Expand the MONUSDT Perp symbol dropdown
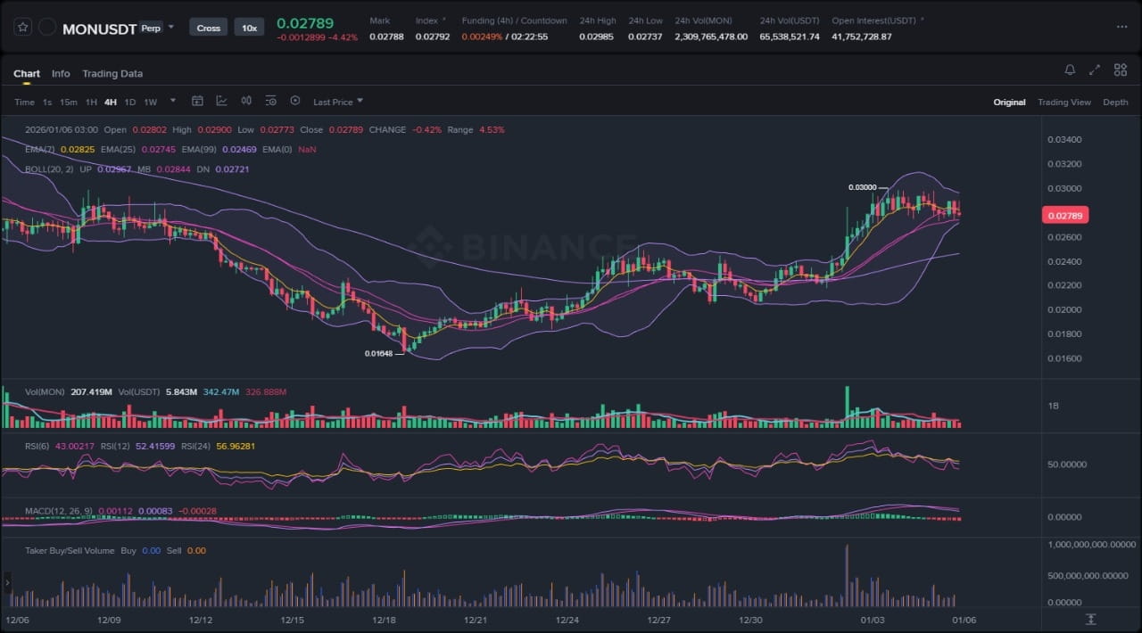1142x633 pixels. click(x=171, y=28)
